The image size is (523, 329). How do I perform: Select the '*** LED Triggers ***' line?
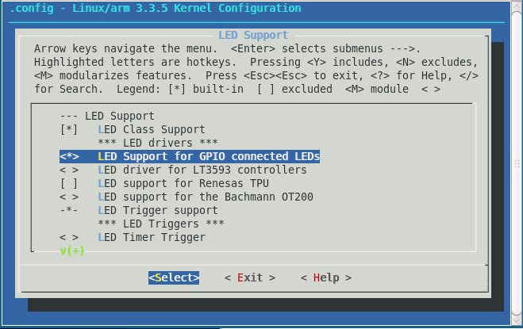161,224
